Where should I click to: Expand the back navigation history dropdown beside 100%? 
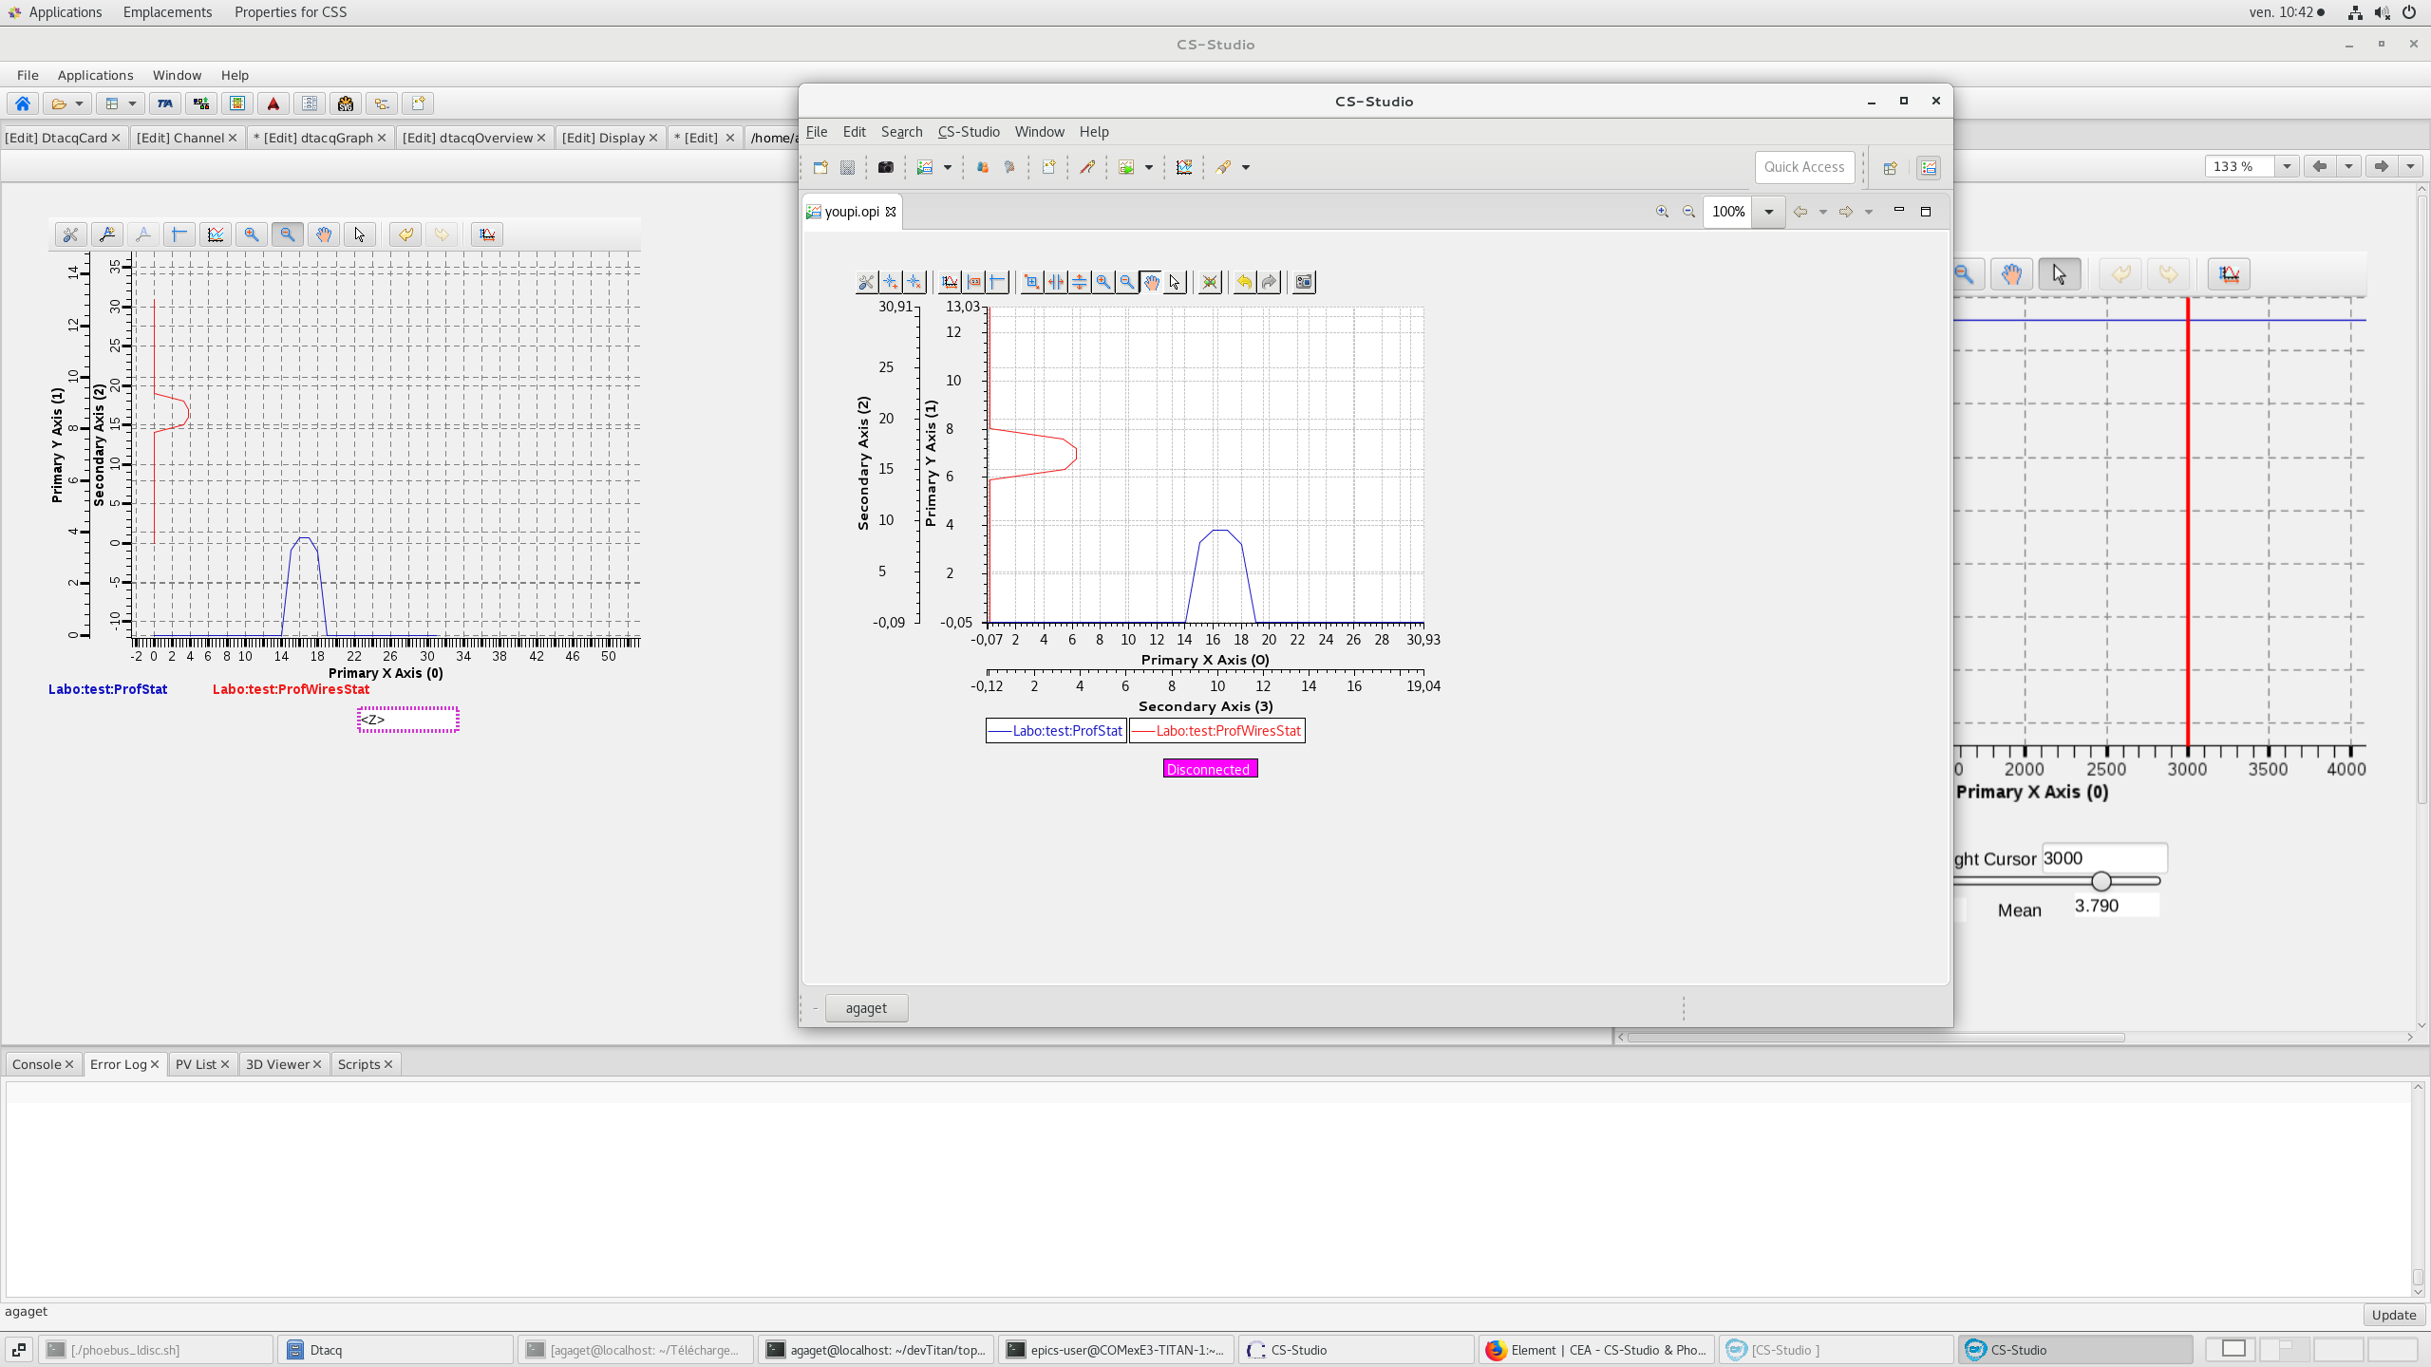click(x=1822, y=212)
